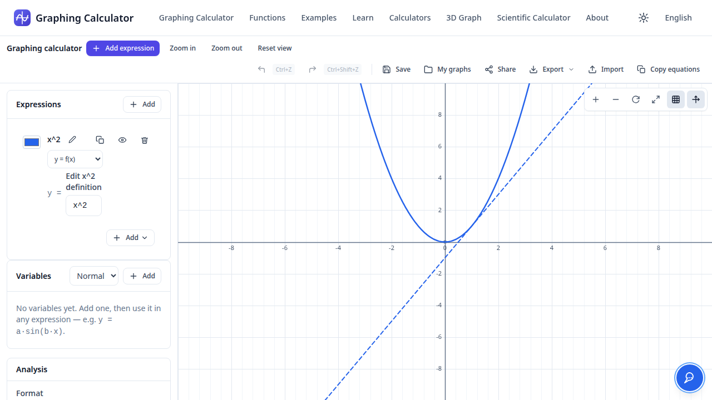
Task: Copy equations to clipboard
Action: click(668, 69)
